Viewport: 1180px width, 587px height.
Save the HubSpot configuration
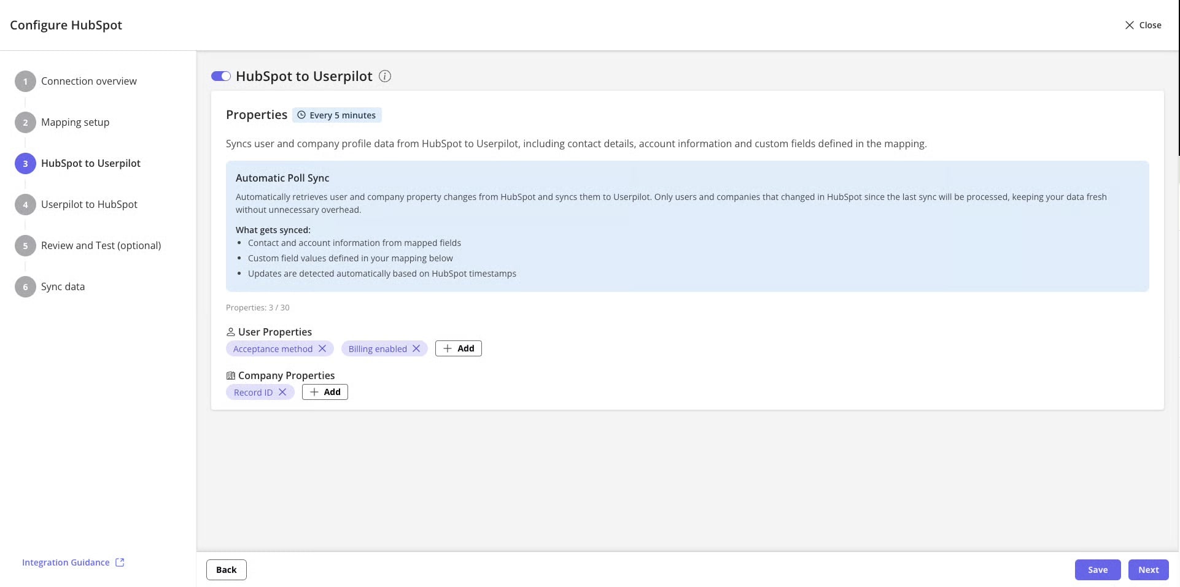1098,570
